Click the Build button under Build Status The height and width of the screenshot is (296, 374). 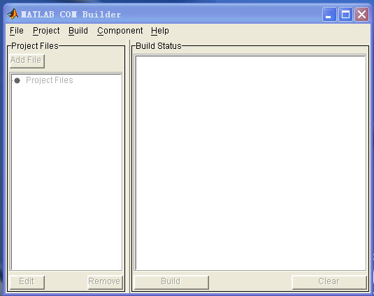point(171,282)
